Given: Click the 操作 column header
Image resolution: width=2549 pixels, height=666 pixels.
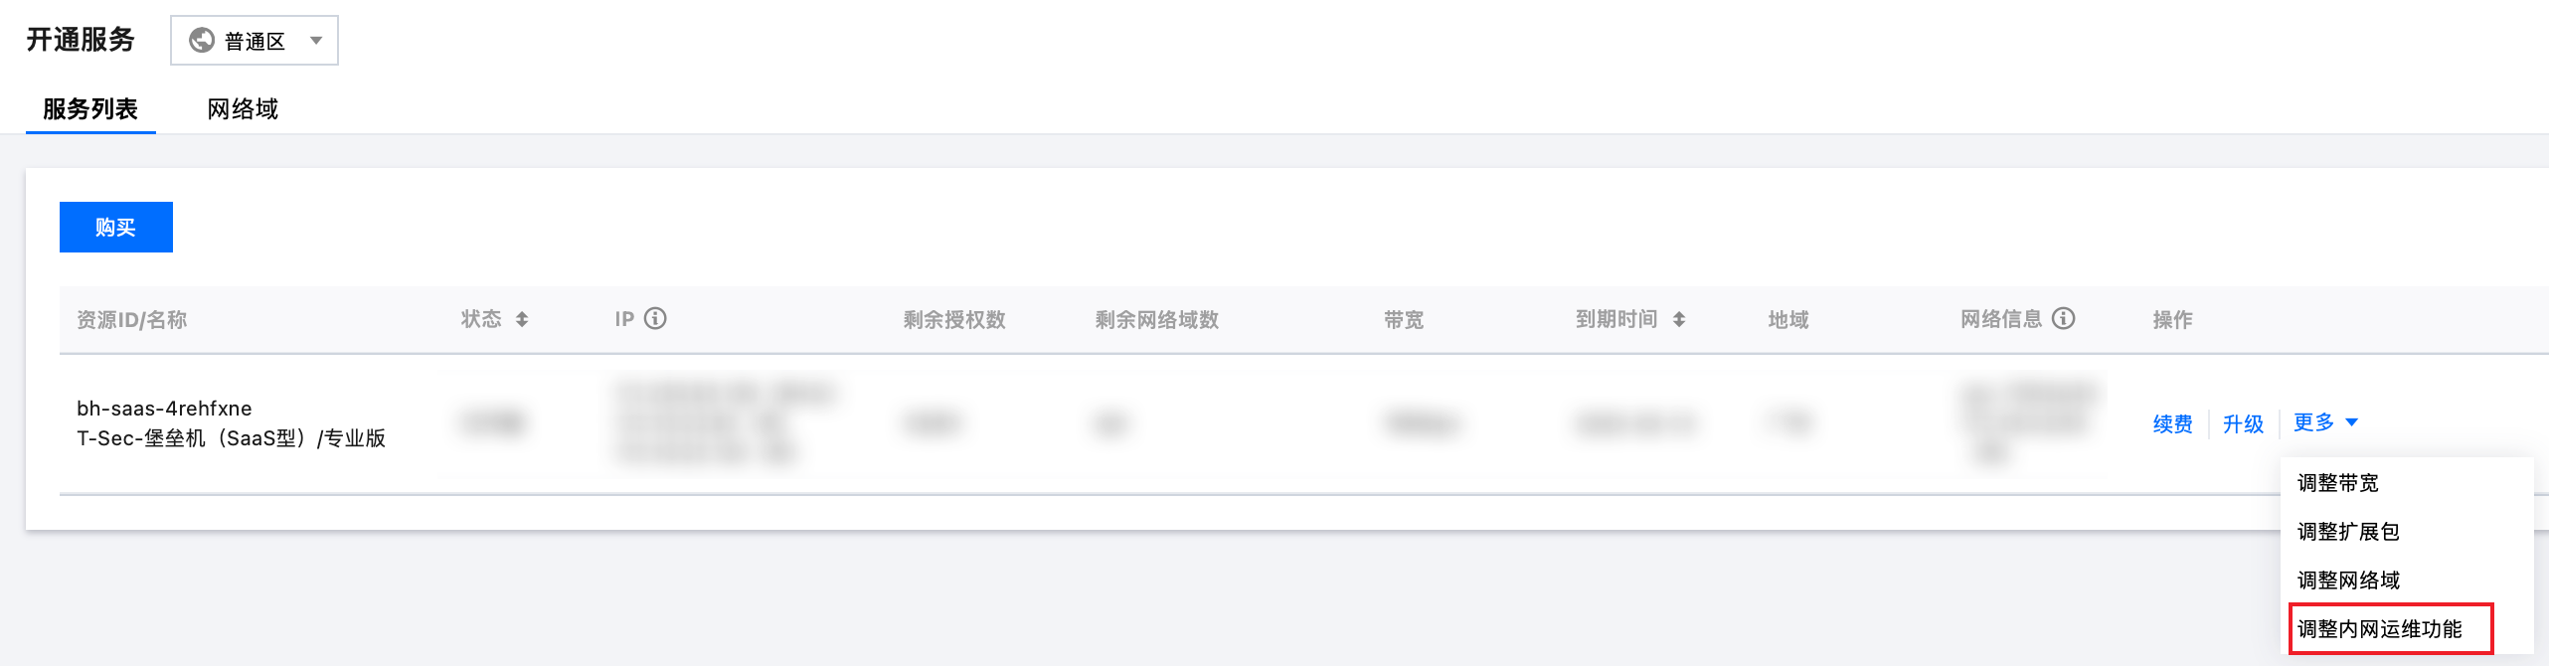Looking at the screenshot, I should [x=2172, y=319].
